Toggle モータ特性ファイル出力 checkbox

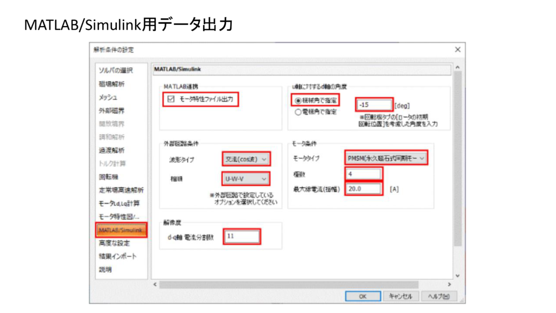coord(171,99)
